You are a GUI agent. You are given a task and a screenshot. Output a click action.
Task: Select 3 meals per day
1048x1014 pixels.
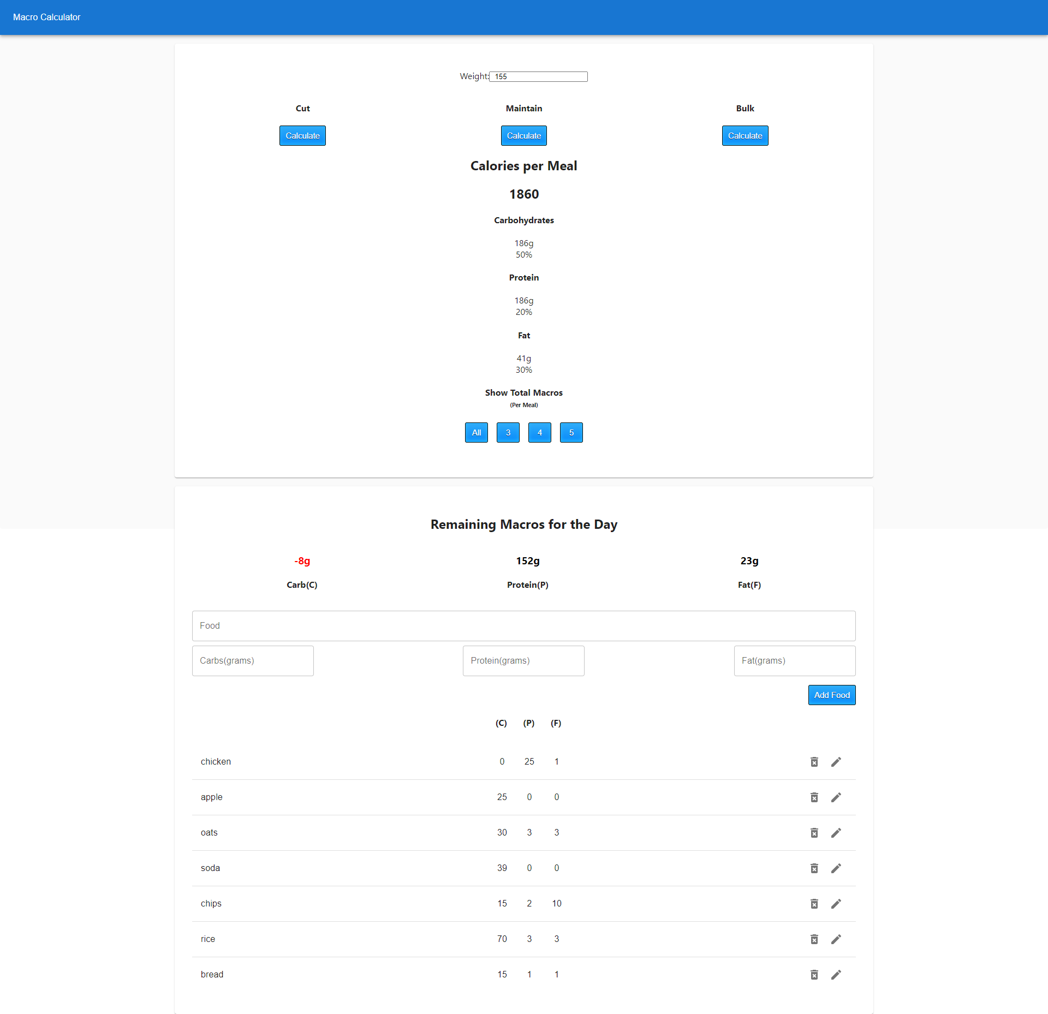coord(508,433)
